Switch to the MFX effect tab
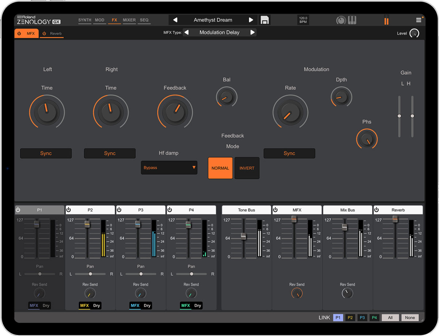439x336 pixels. [27, 34]
